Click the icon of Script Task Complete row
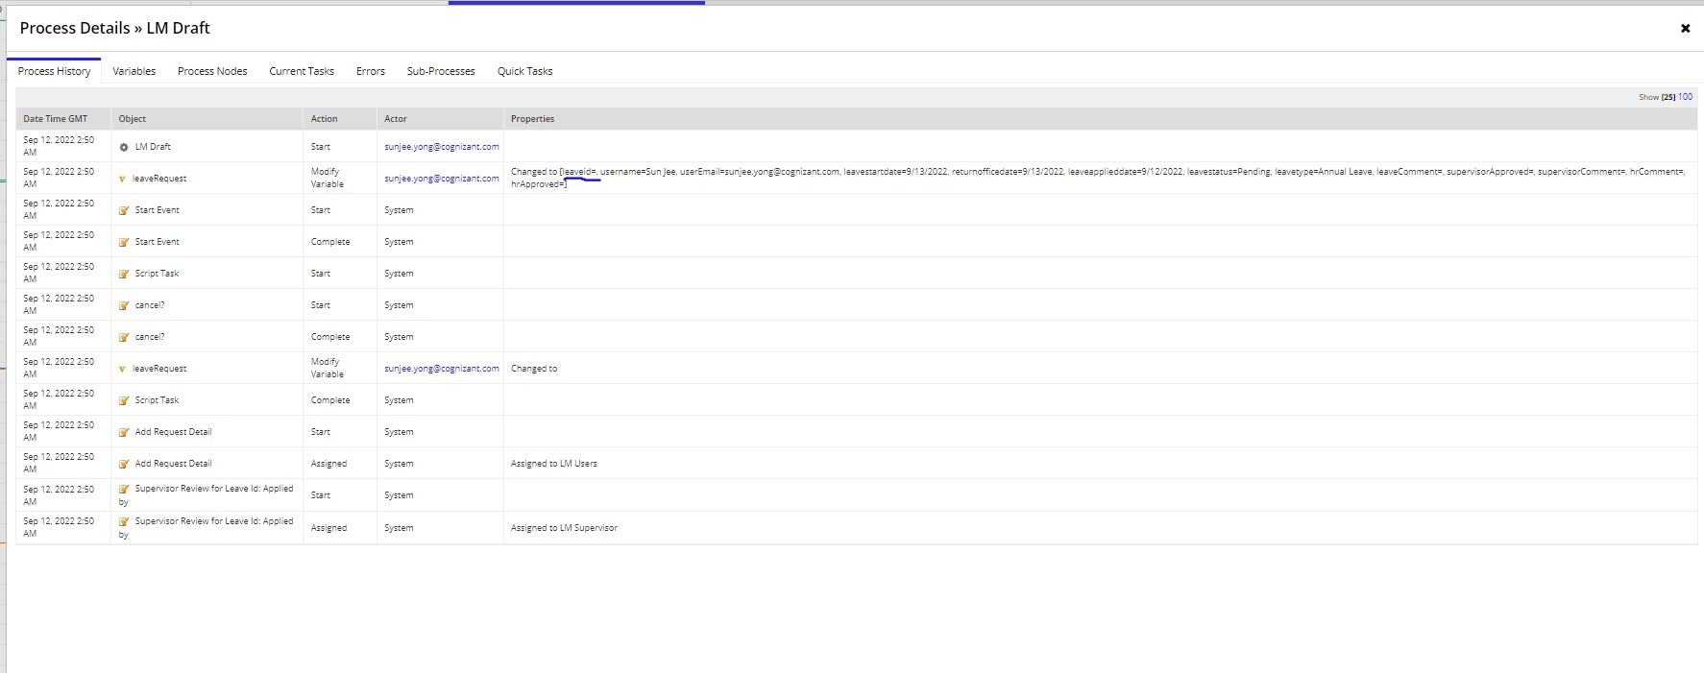This screenshot has height=673, width=1704. [124, 400]
